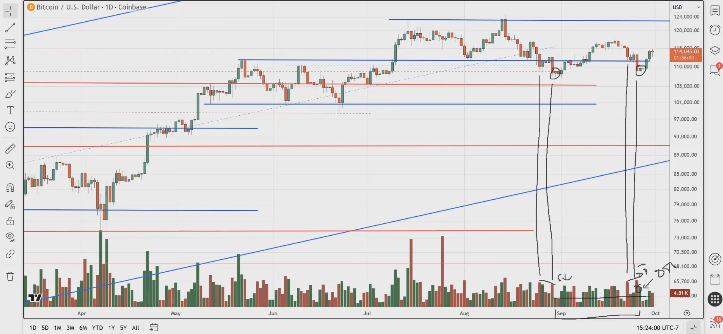Open the go to date calendar
The height and width of the screenshot is (334, 723).
pyautogui.click(x=154, y=328)
